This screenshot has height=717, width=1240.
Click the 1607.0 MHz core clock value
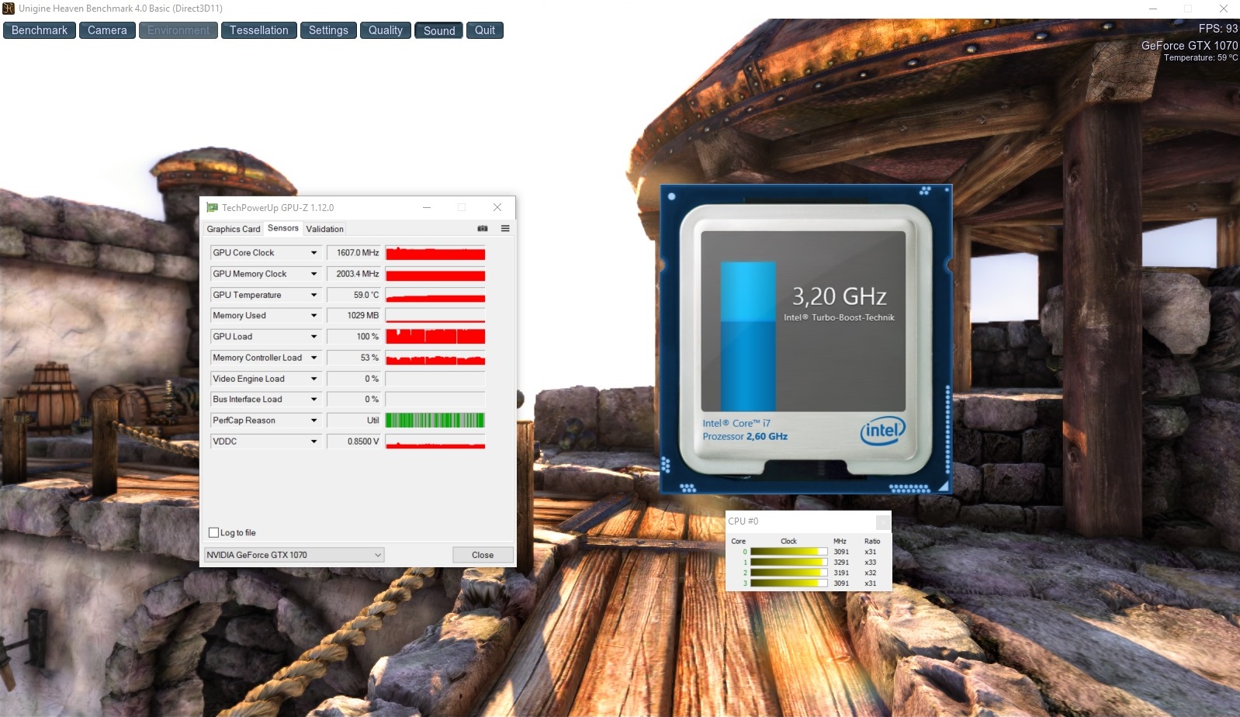click(x=354, y=253)
